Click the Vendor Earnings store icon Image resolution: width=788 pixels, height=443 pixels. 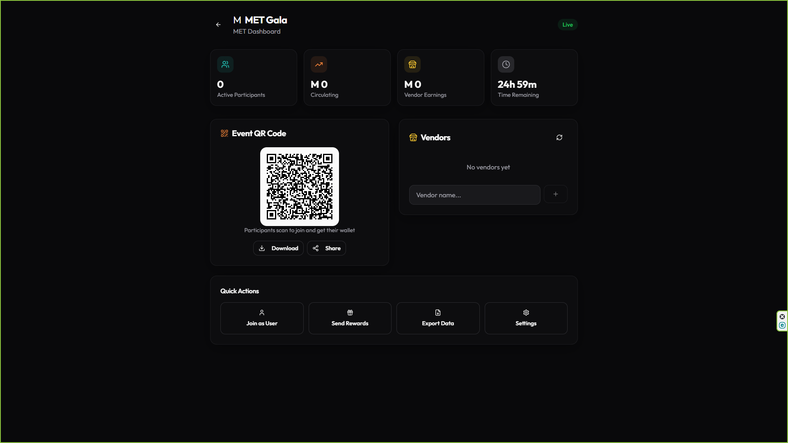(412, 64)
